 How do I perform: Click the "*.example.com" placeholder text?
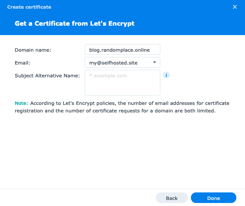pyautogui.click(x=108, y=76)
